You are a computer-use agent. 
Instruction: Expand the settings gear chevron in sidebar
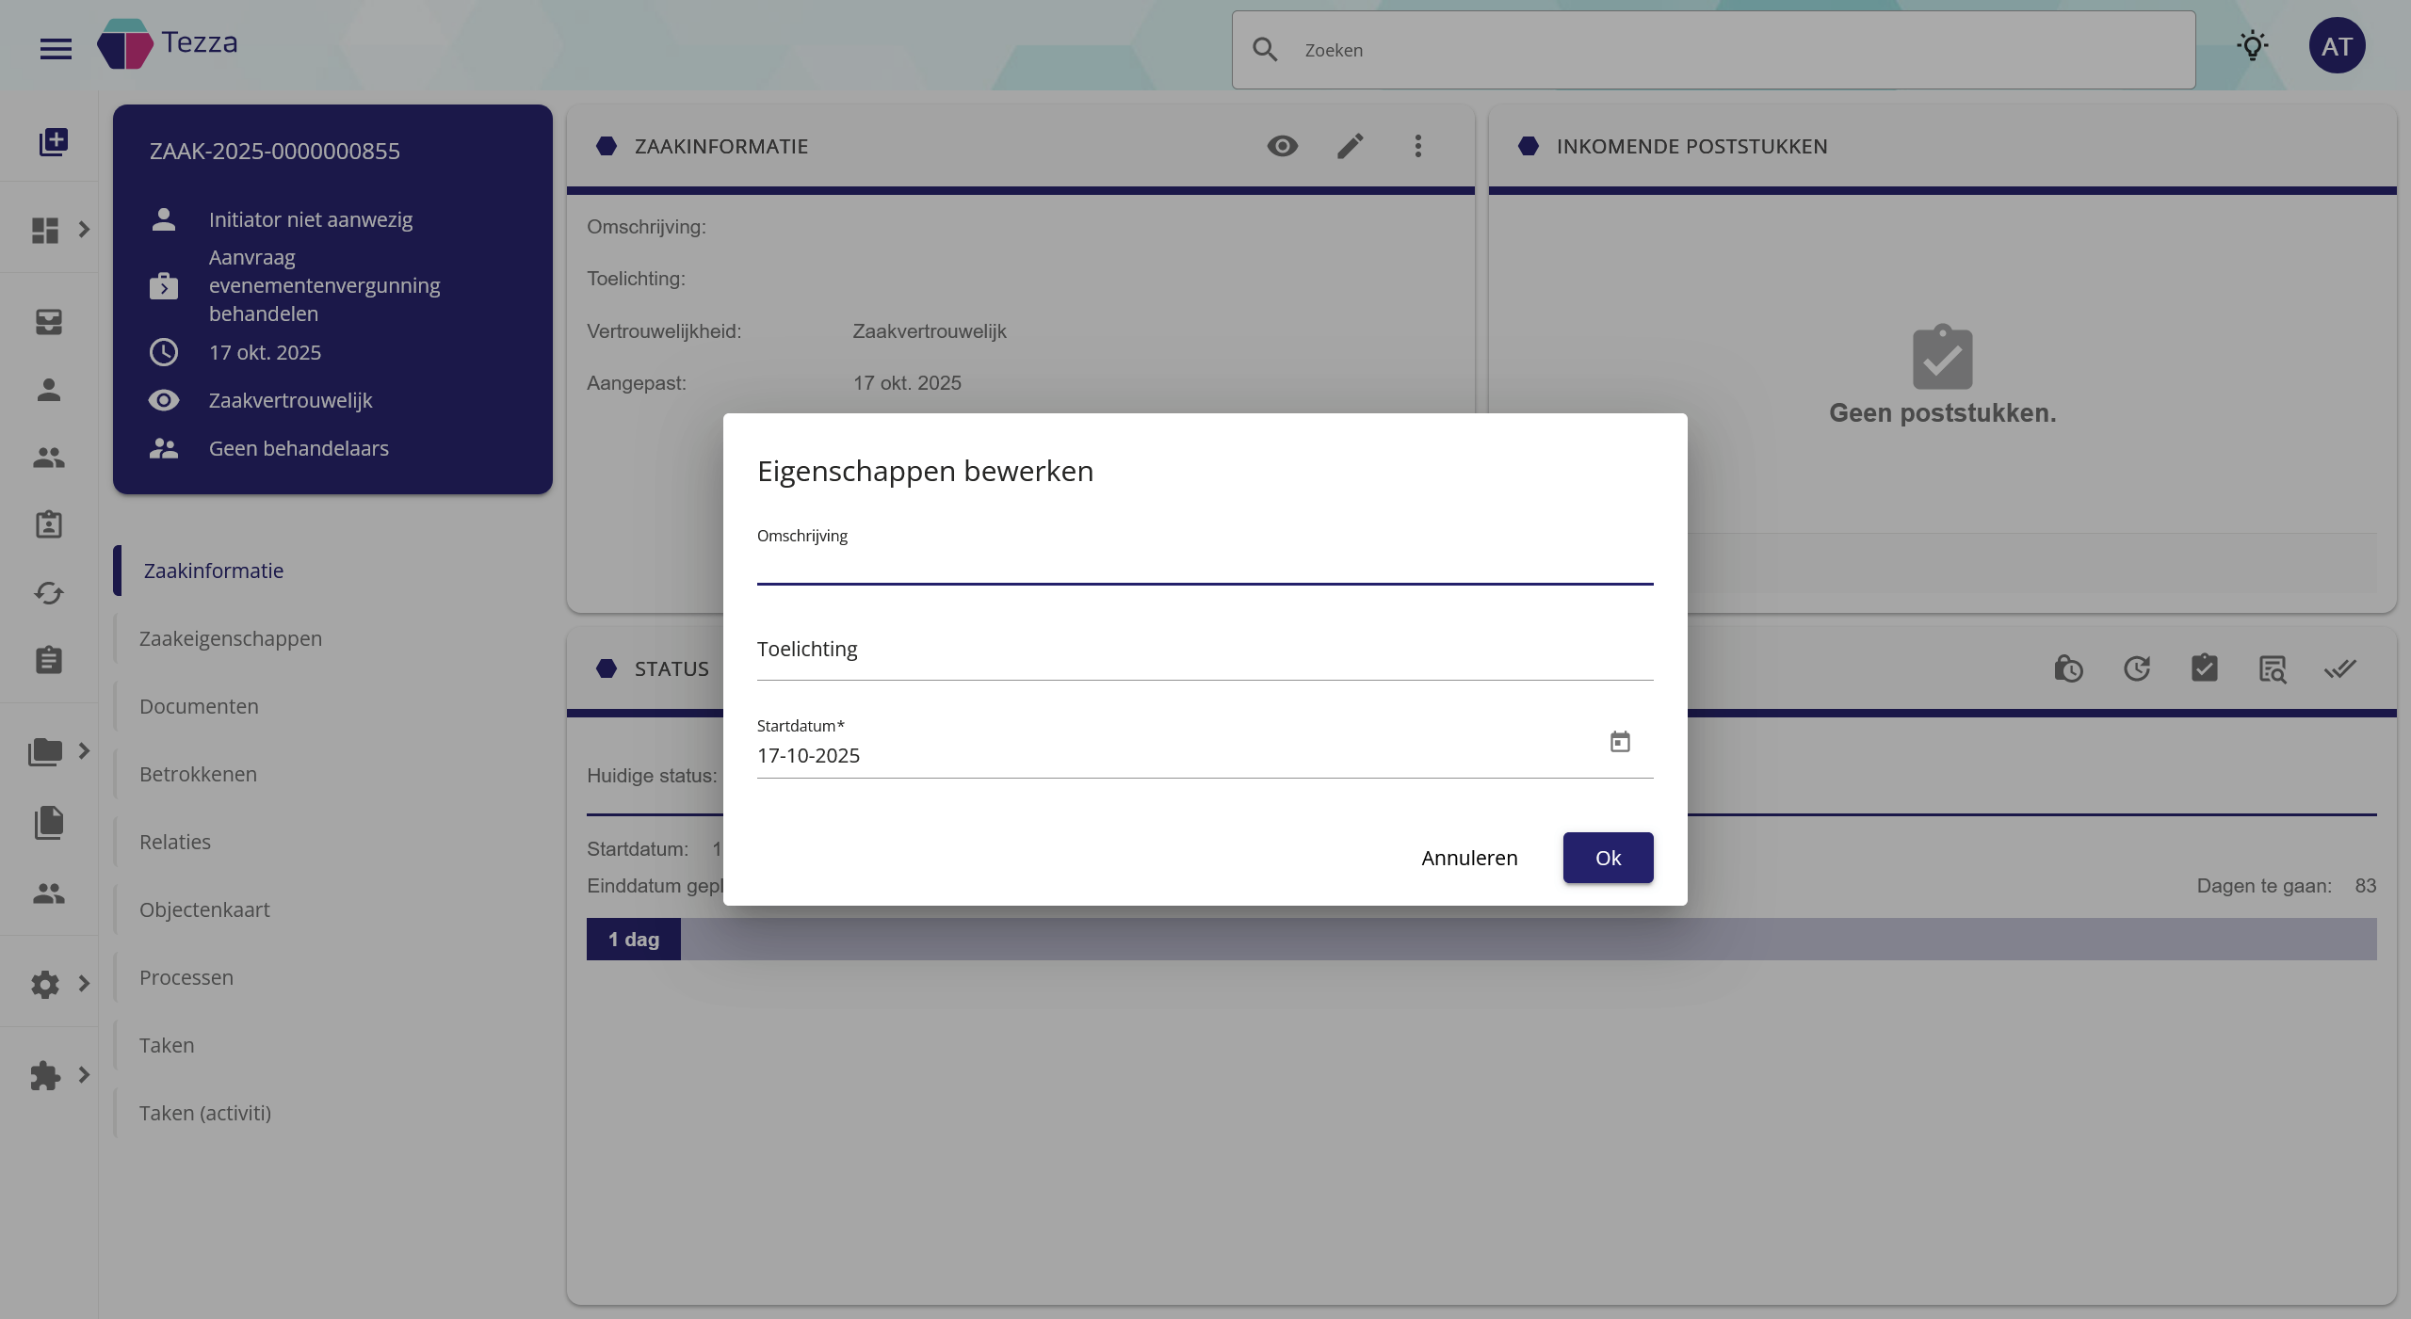(84, 983)
